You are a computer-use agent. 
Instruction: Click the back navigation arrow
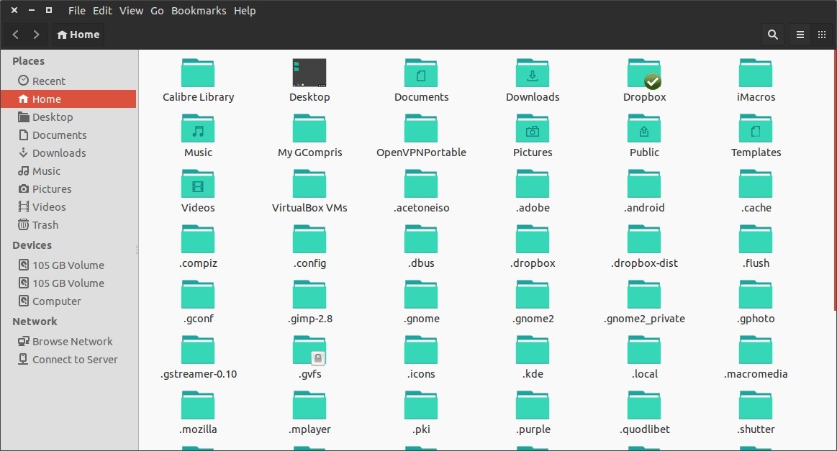[x=15, y=34]
